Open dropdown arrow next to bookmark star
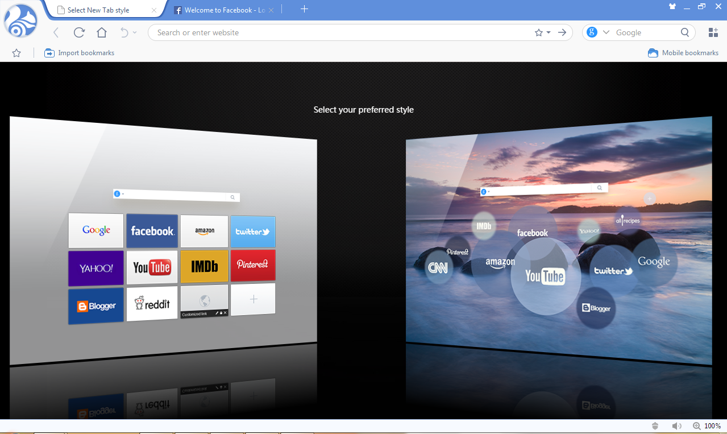 [549, 32]
